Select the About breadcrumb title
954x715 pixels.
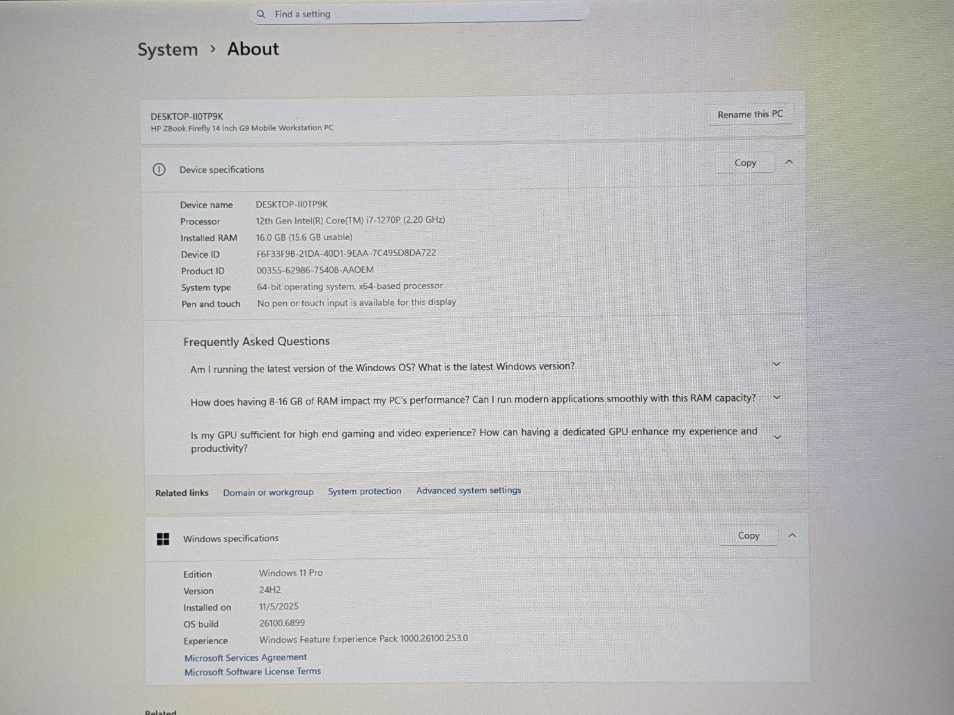click(x=253, y=49)
